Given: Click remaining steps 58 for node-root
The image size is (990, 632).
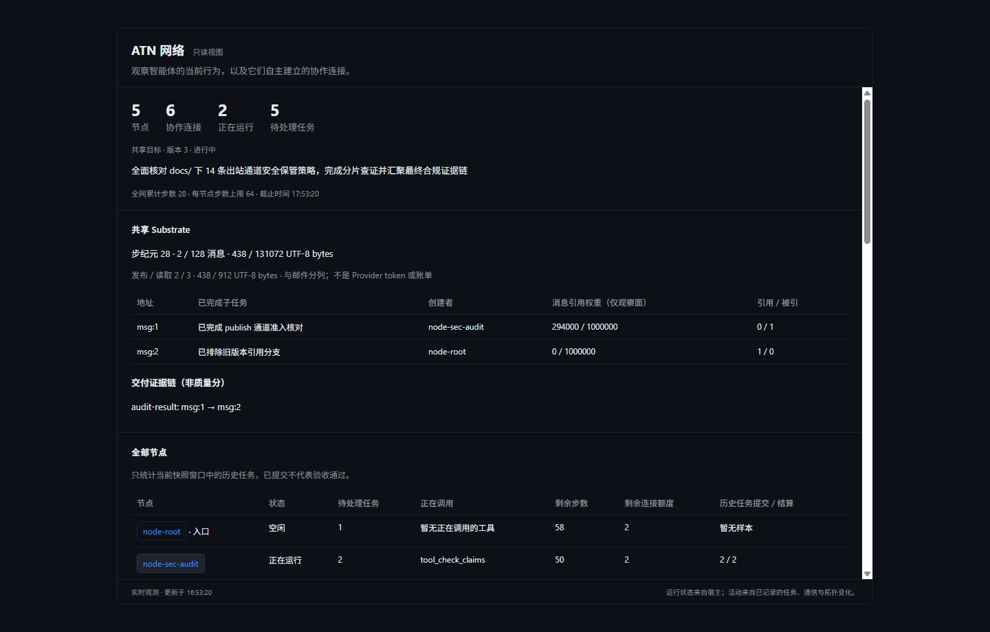Looking at the screenshot, I should pos(559,528).
